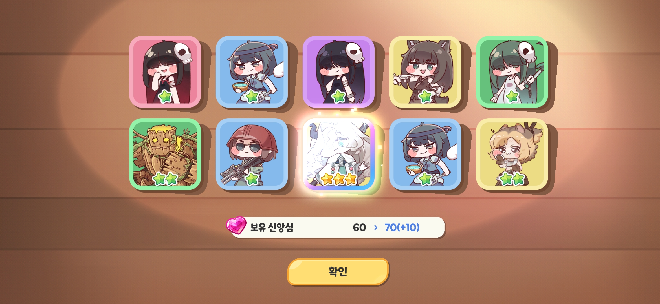Select the green card skull girl with cane

[512, 72]
